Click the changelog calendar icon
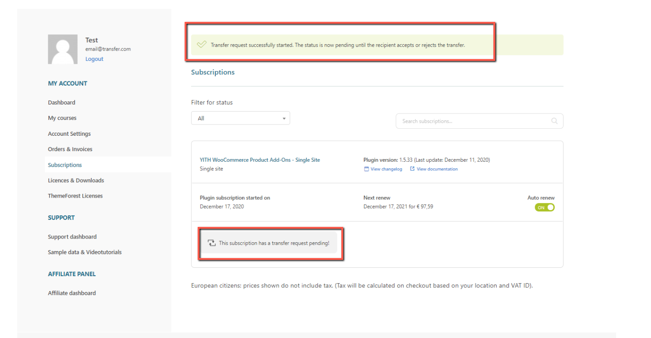651x338 pixels. tap(366, 169)
